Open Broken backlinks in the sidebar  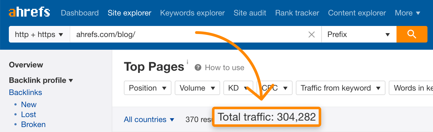pyautogui.click(x=33, y=125)
